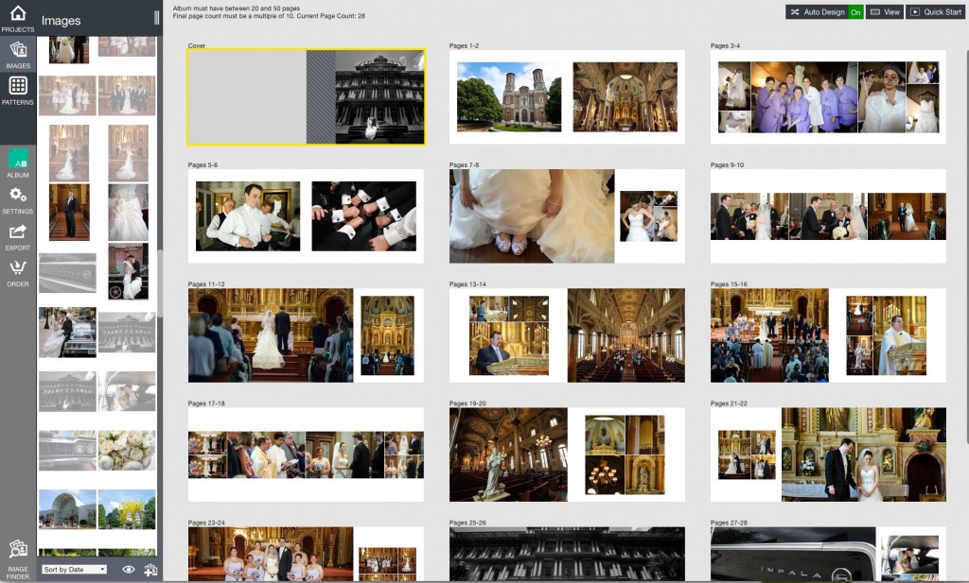Open the Images panel icon
The height and width of the screenshot is (583, 969).
point(18,54)
